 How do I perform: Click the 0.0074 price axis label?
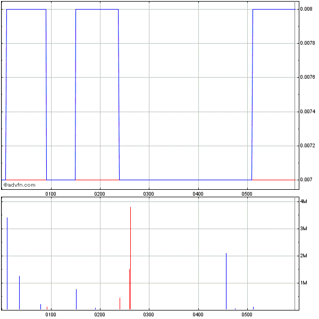307,112
